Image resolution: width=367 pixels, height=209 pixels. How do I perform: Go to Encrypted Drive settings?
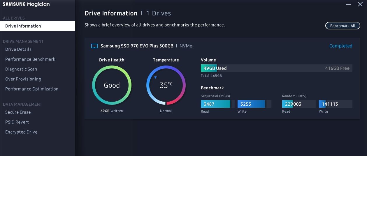click(21, 132)
